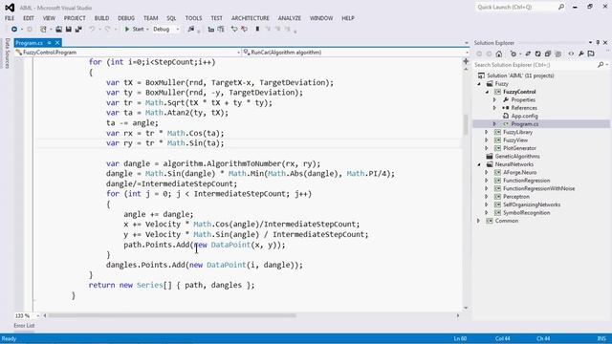The height and width of the screenshot is (344, 612).
Task: Click Show All Files icon in Solution Explorer
Action: [x=558, y=54]
